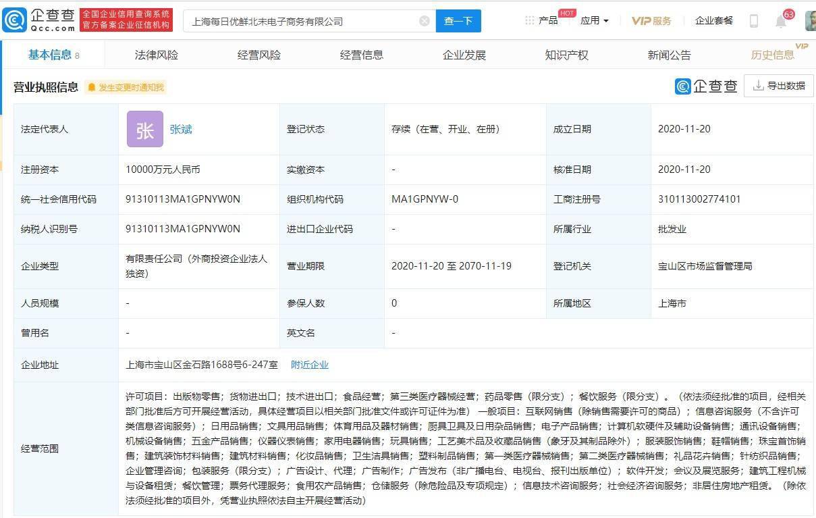The width and height of the screenshot is (816, 518).
Task: Go to the 新闻公告 tab
Action: click(x=670, y=55)
